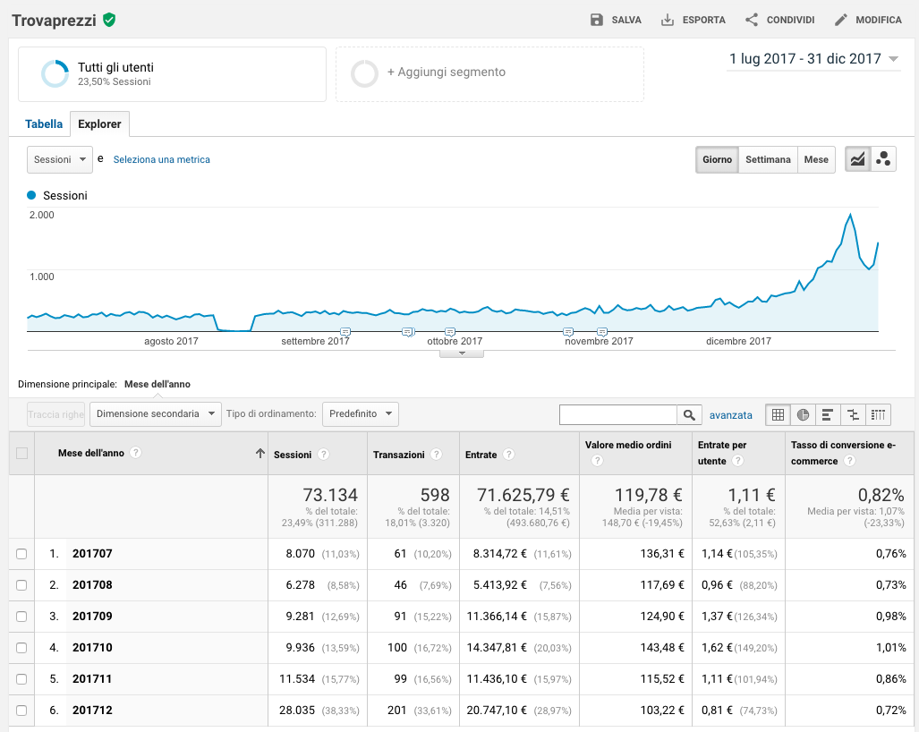Click Tutti gli utenti segment donut icon

pyautogui.click(x=55, y=74)
